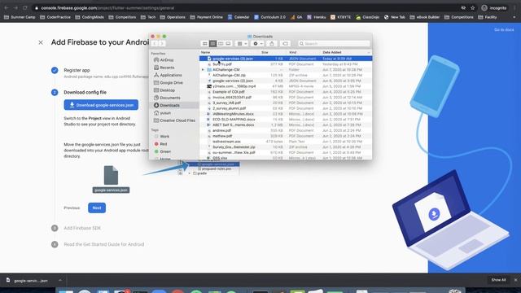Open Heroku bookmark
Screen dimensions: 521x293
pos(317,17)
